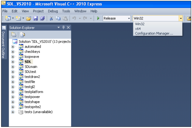Expand the checkkeys project node
192x128 pixels.
(x=13, y=52)
